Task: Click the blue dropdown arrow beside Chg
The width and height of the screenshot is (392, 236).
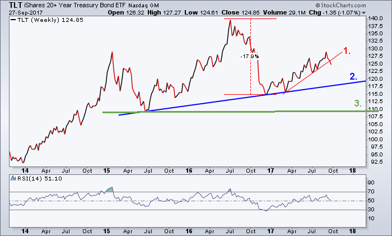Action: tap(364, 13)
